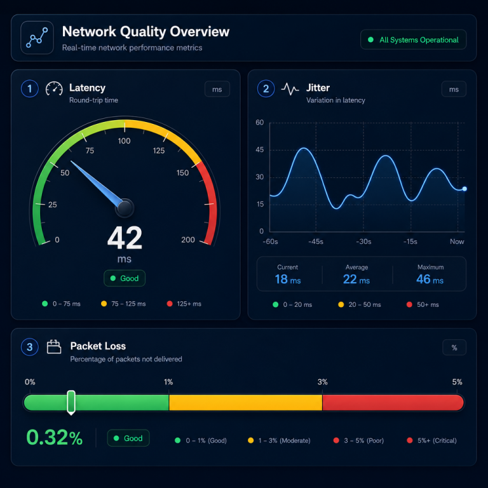Screen dimensions: 488x488
Task: Click the Jitter panel heading
Action: 318,88
